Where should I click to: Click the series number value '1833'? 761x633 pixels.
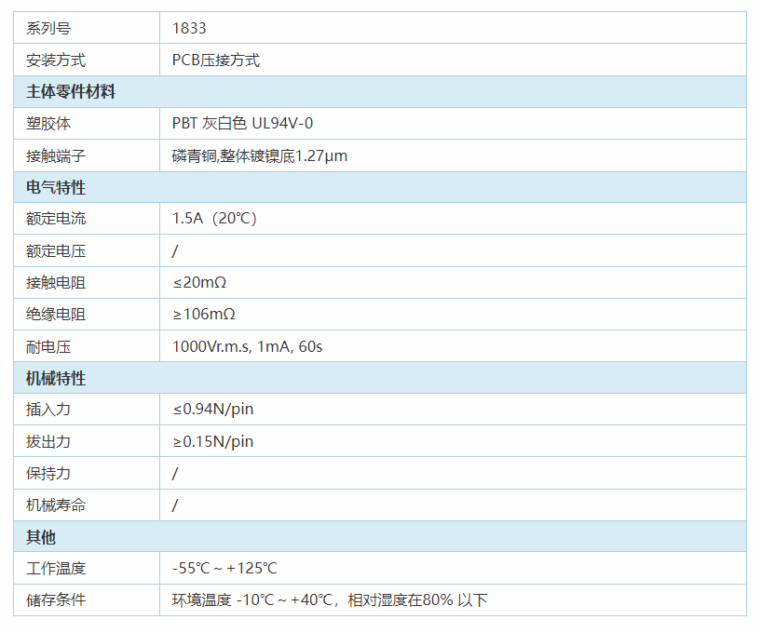189,28
